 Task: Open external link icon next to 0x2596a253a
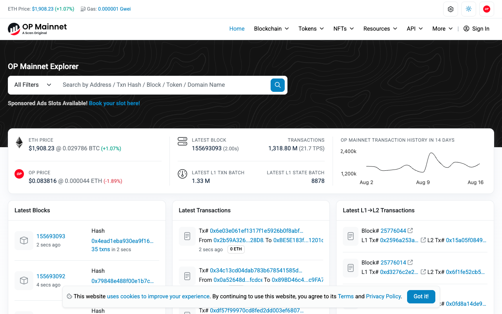(x=423, y=240)
